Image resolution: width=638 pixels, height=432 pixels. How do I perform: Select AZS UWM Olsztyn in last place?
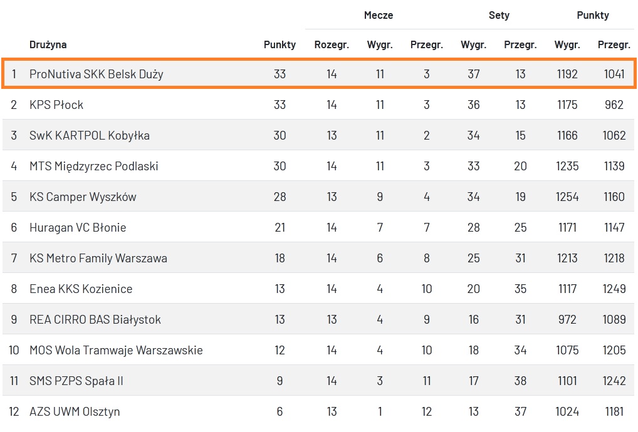[x=75, y=411]
